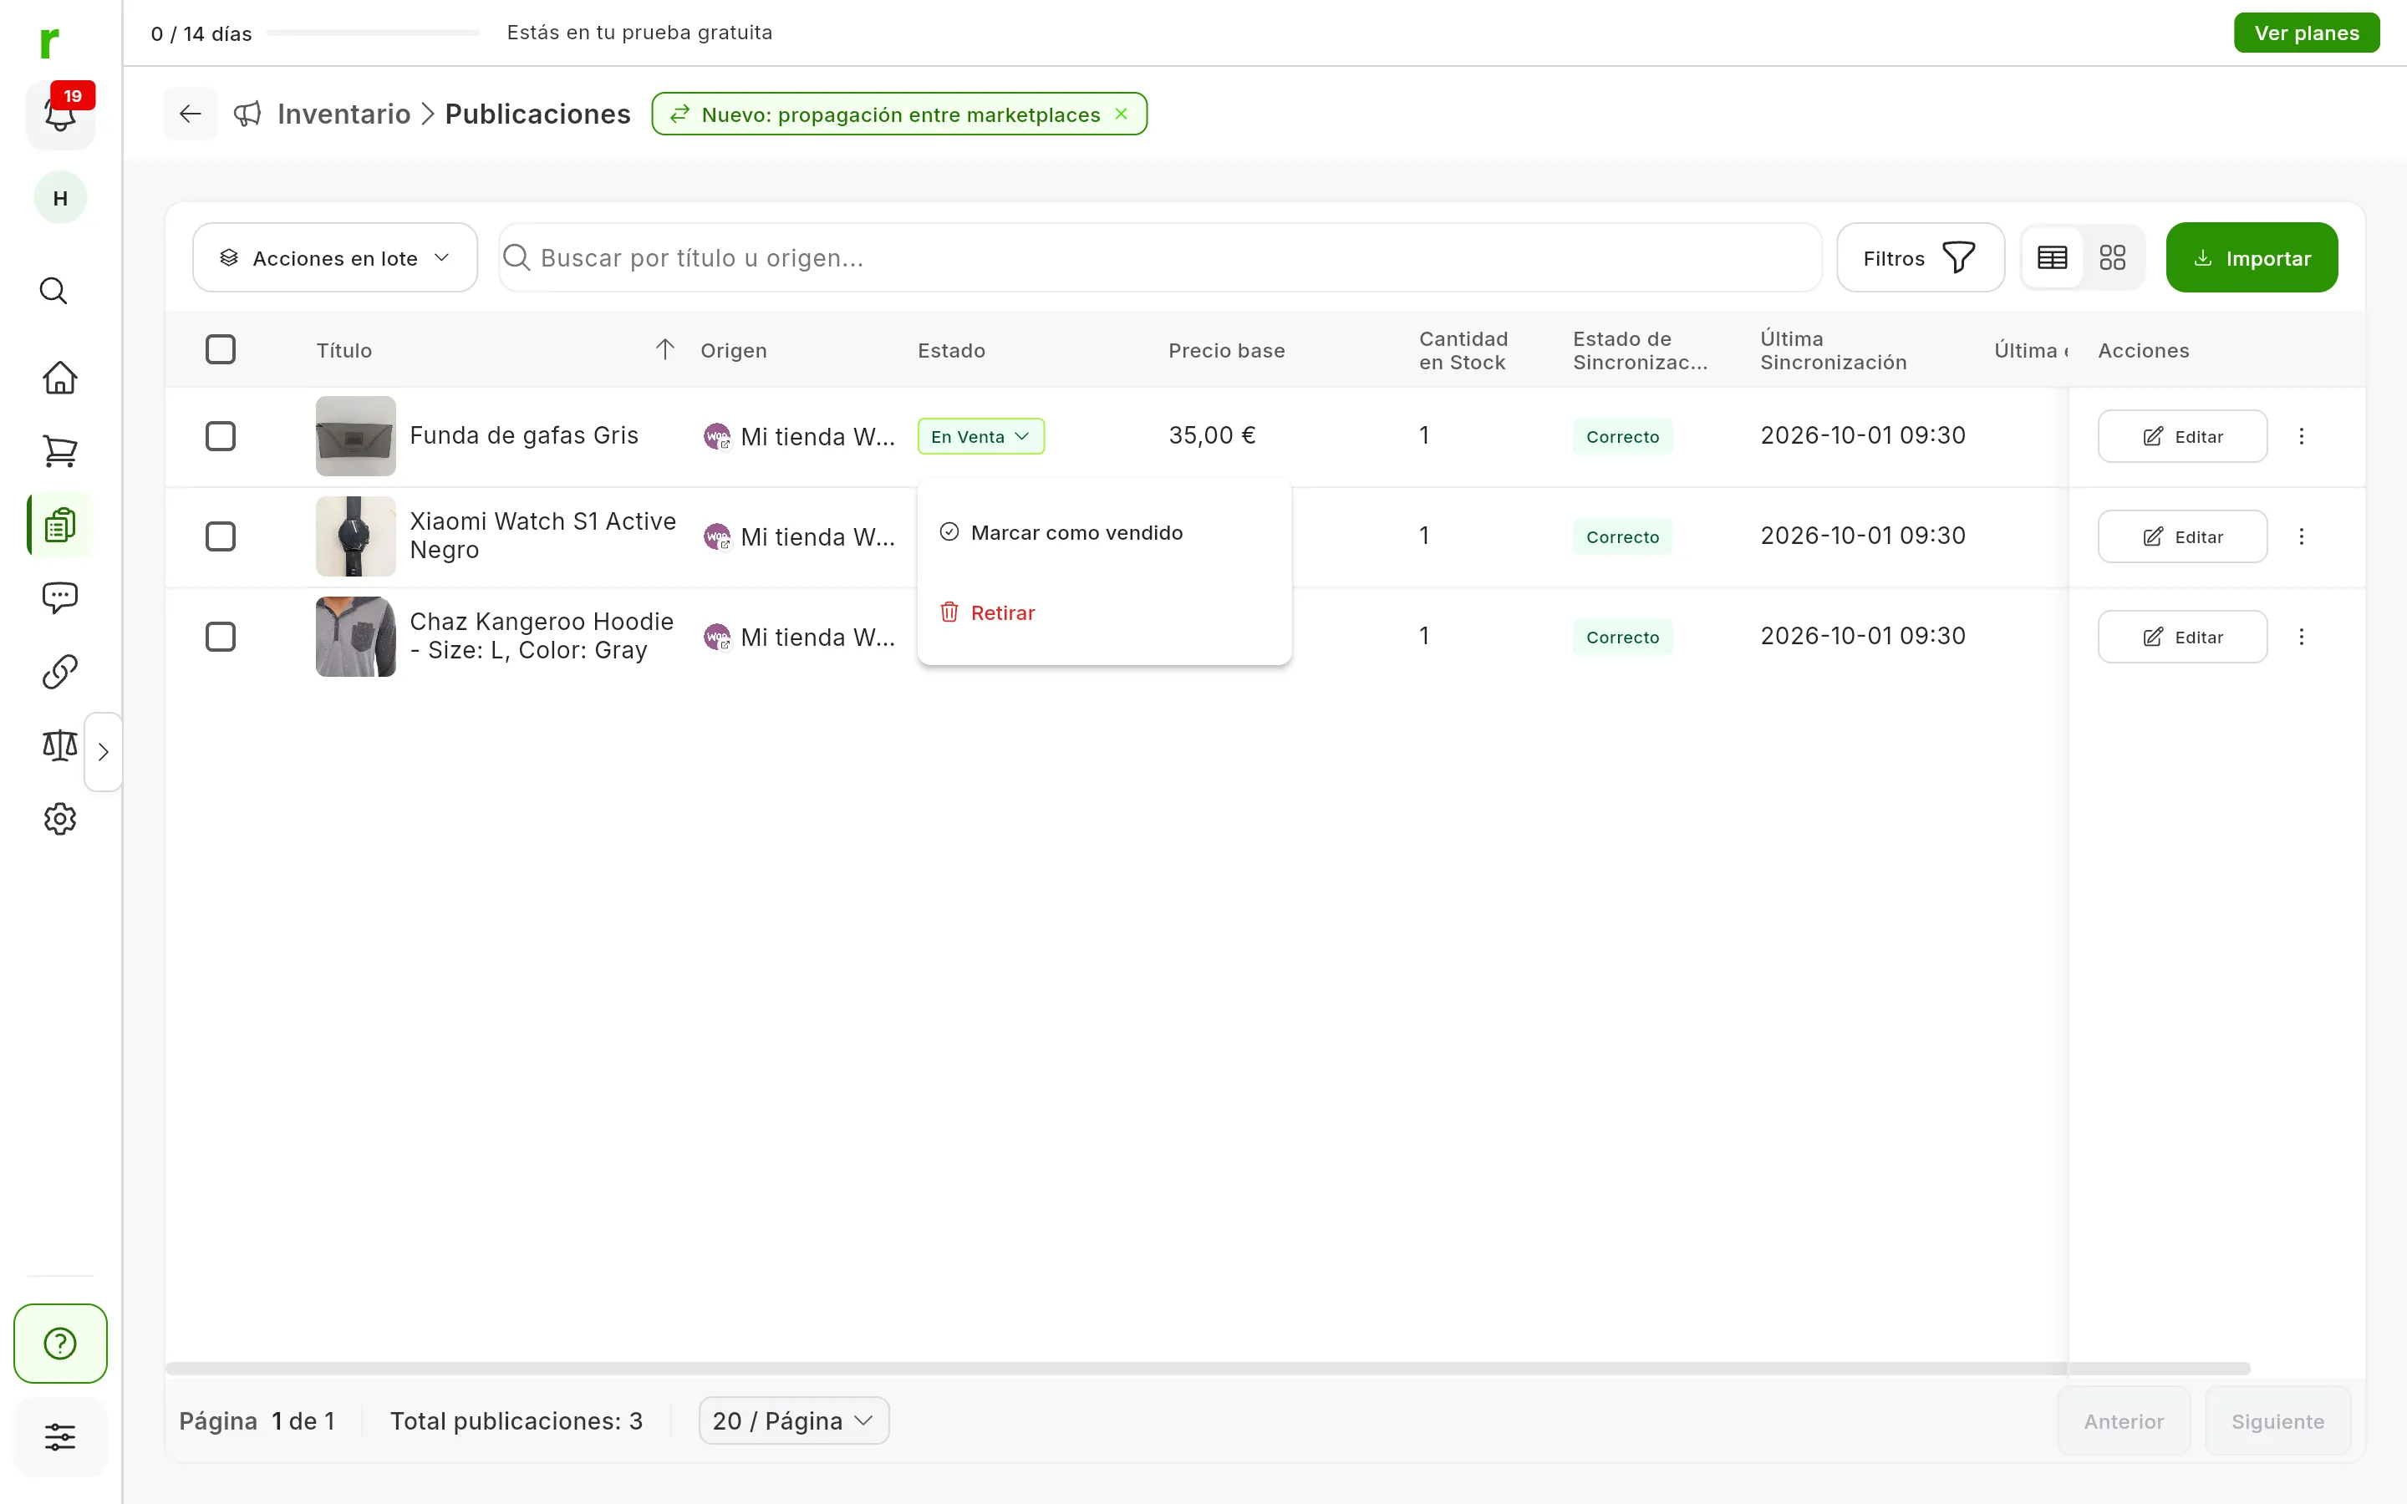This screenshot has width=2407, height=1504.
Task: Open the search icon in the sidebar
Action: point(53,291)
